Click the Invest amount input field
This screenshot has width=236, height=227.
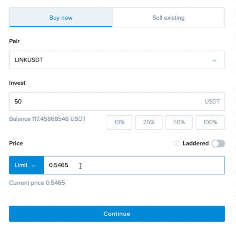coord(117,102)
